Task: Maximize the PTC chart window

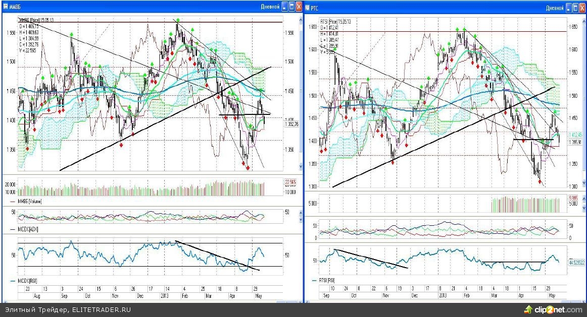Action: [576, 8]
